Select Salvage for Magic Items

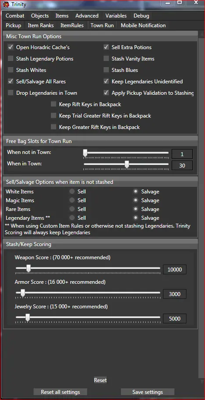[x=136, y=200]
